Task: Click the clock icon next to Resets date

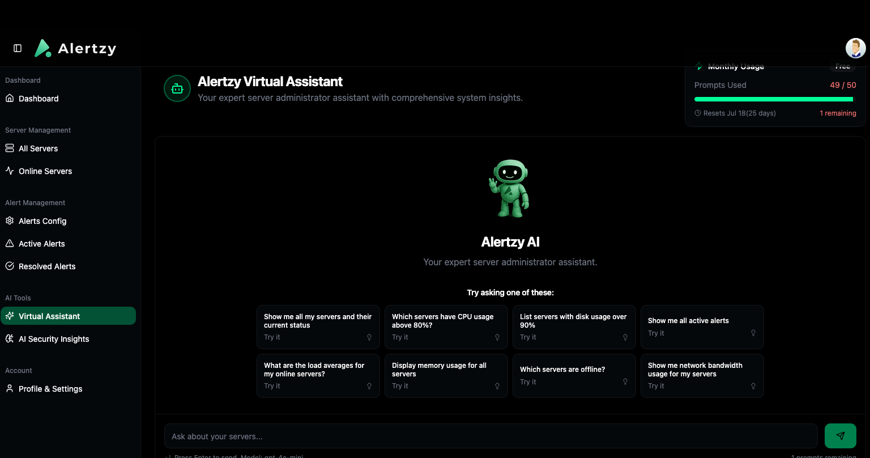Action: point(698,113)
